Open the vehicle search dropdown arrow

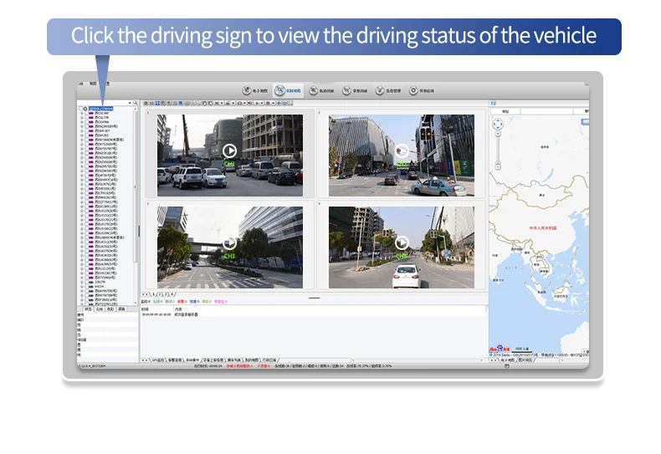click(x=128, y=103)
